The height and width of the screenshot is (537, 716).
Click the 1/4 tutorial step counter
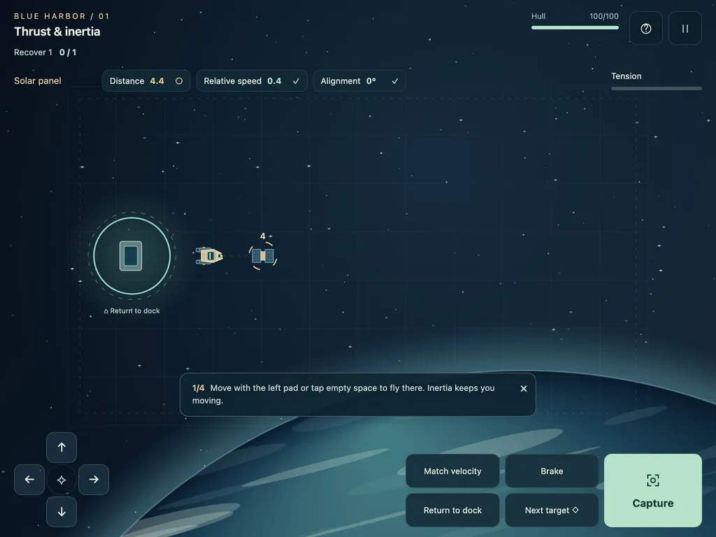point(198,388)
